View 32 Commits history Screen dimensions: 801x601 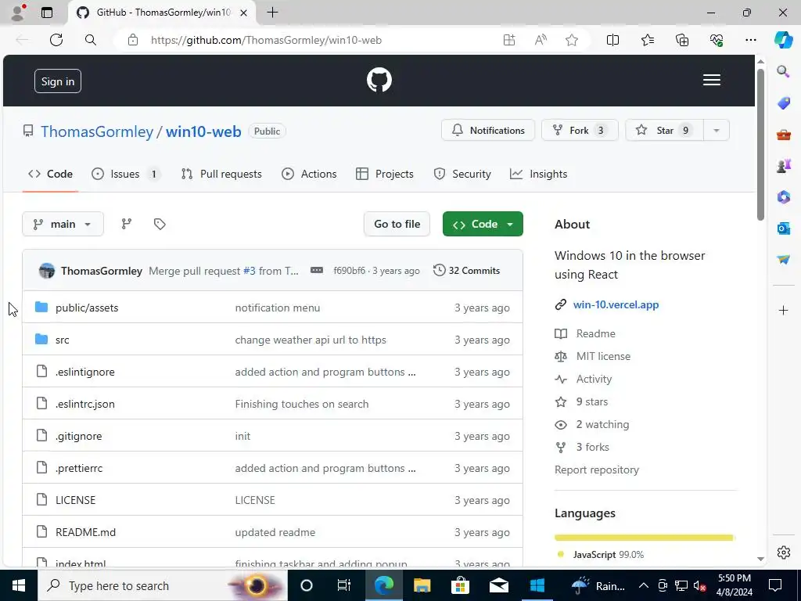point(466,270)
